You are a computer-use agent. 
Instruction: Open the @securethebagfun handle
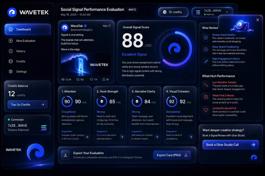[x=81, y=30]
